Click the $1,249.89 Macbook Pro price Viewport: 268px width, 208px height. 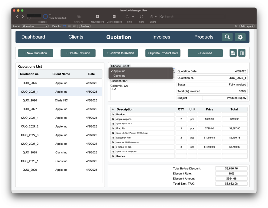[209, 138]
